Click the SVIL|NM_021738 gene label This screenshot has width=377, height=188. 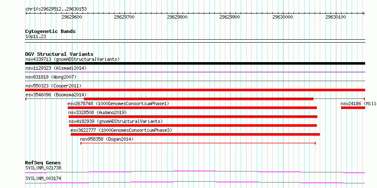[x=43, y=168]
